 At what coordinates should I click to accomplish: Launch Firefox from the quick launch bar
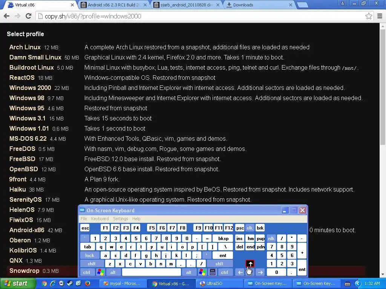pos(87,283)
